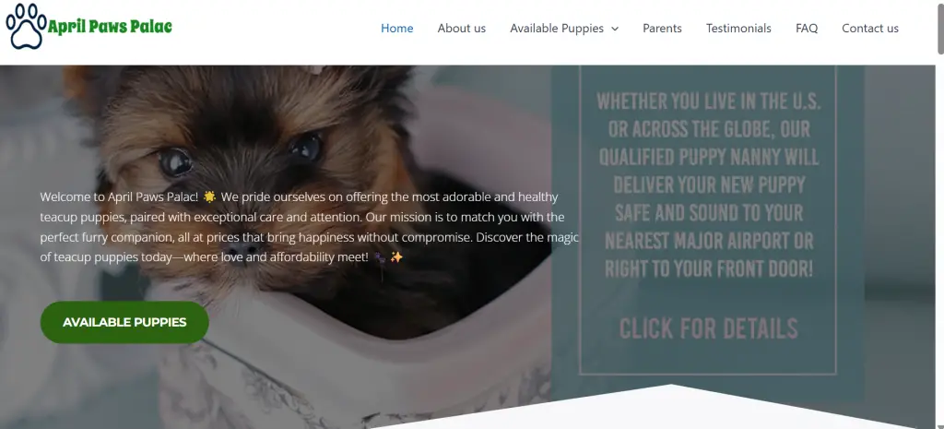
Task: Click the green AVAILABLE PUPPIES button
Action: click(124, 322)
